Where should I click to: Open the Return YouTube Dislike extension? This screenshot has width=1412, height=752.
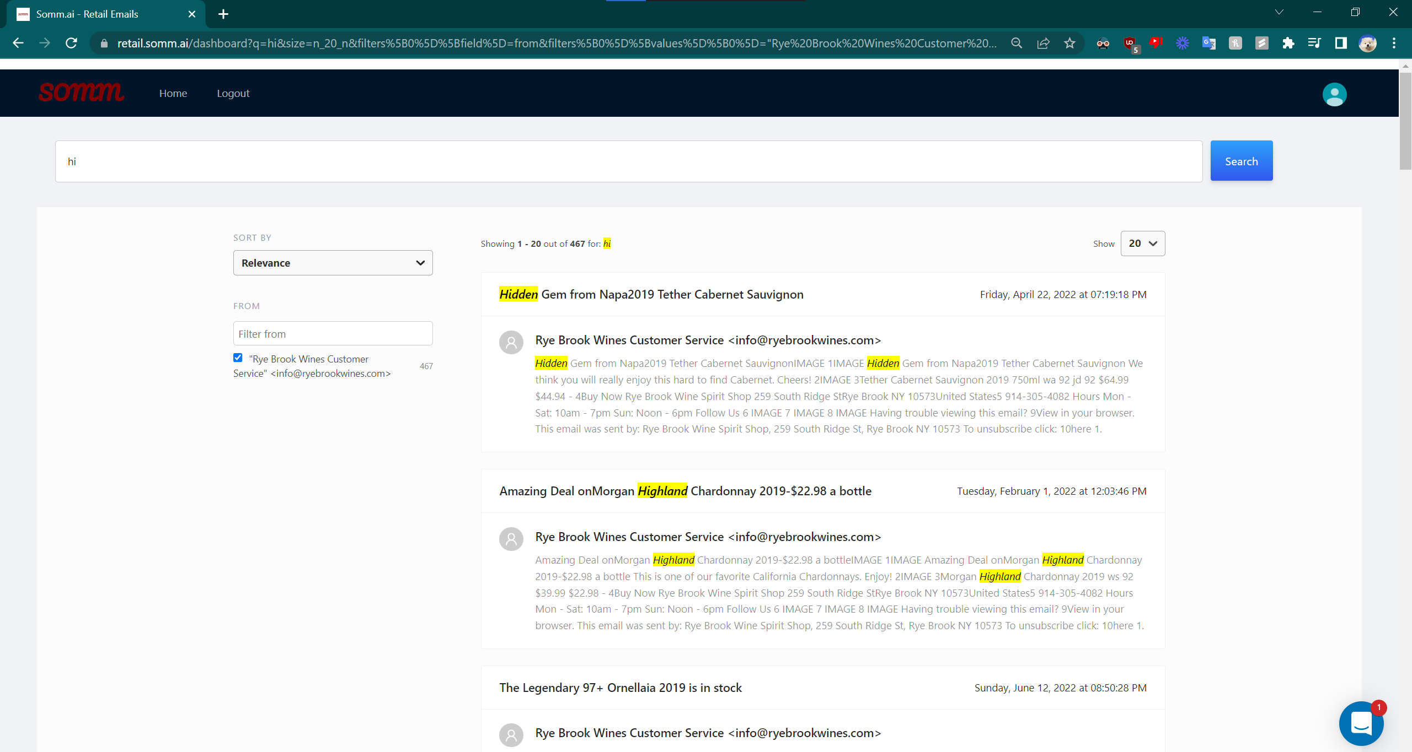point(1156,43)
